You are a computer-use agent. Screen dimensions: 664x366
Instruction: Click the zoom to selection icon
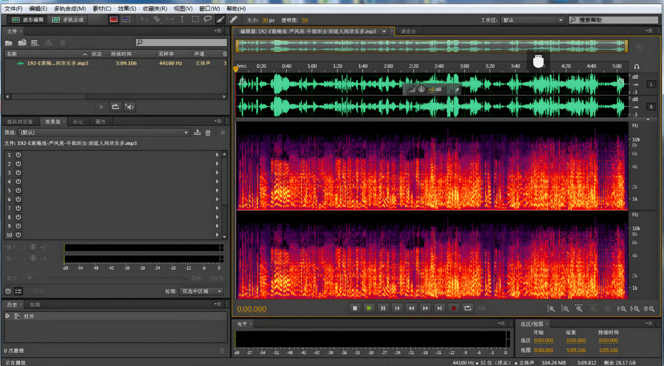tap(649, 309)
